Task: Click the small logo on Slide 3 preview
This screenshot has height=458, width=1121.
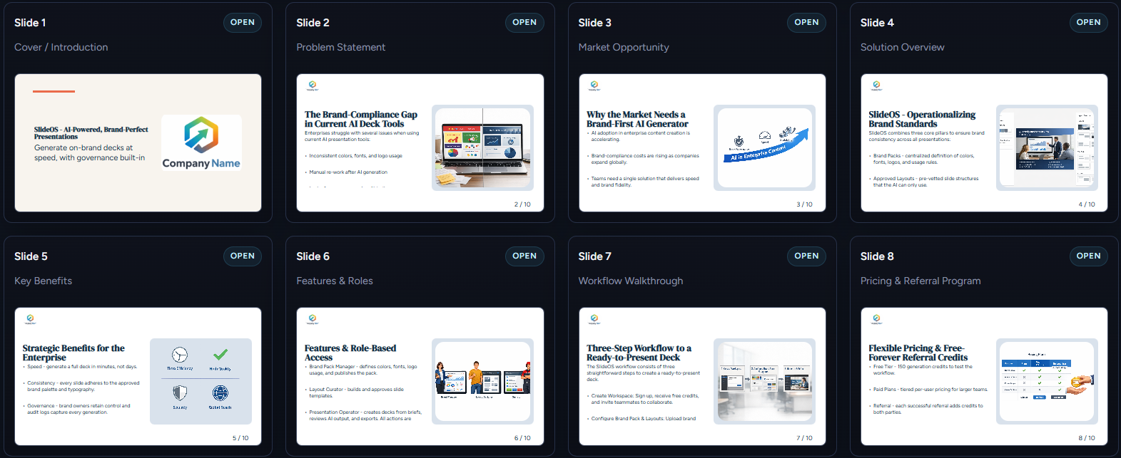Action: tap(594, 85)
